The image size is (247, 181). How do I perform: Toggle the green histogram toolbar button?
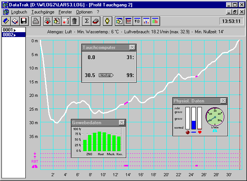[156, 21]
